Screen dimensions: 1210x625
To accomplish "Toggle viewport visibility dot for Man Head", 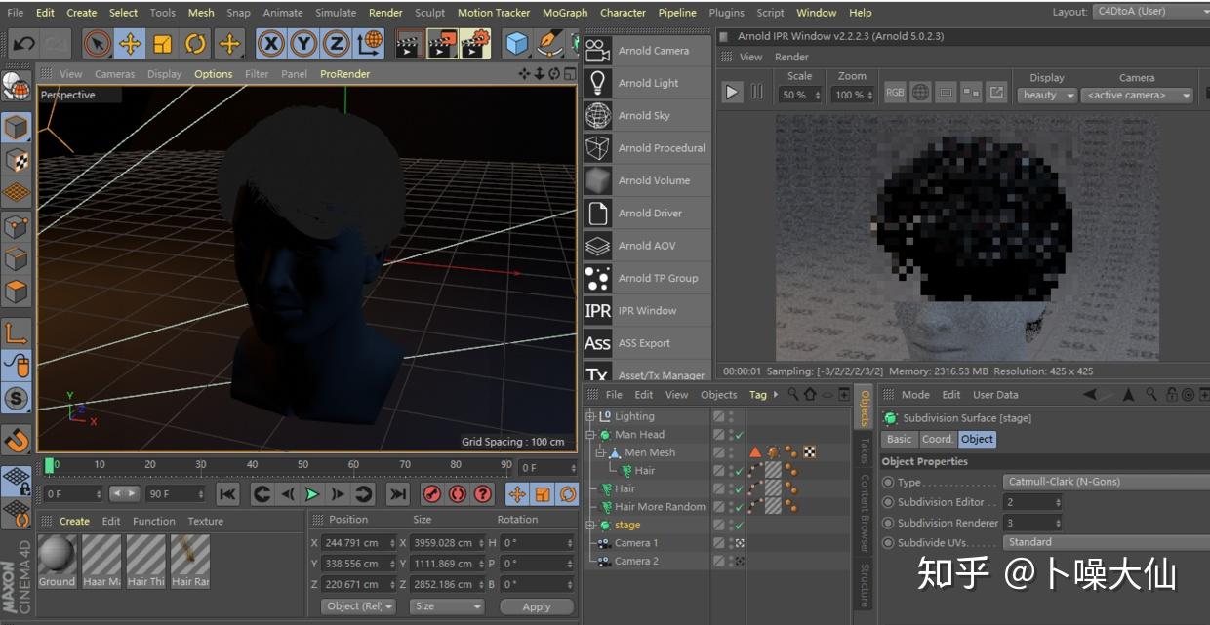I will click(732, 431).
